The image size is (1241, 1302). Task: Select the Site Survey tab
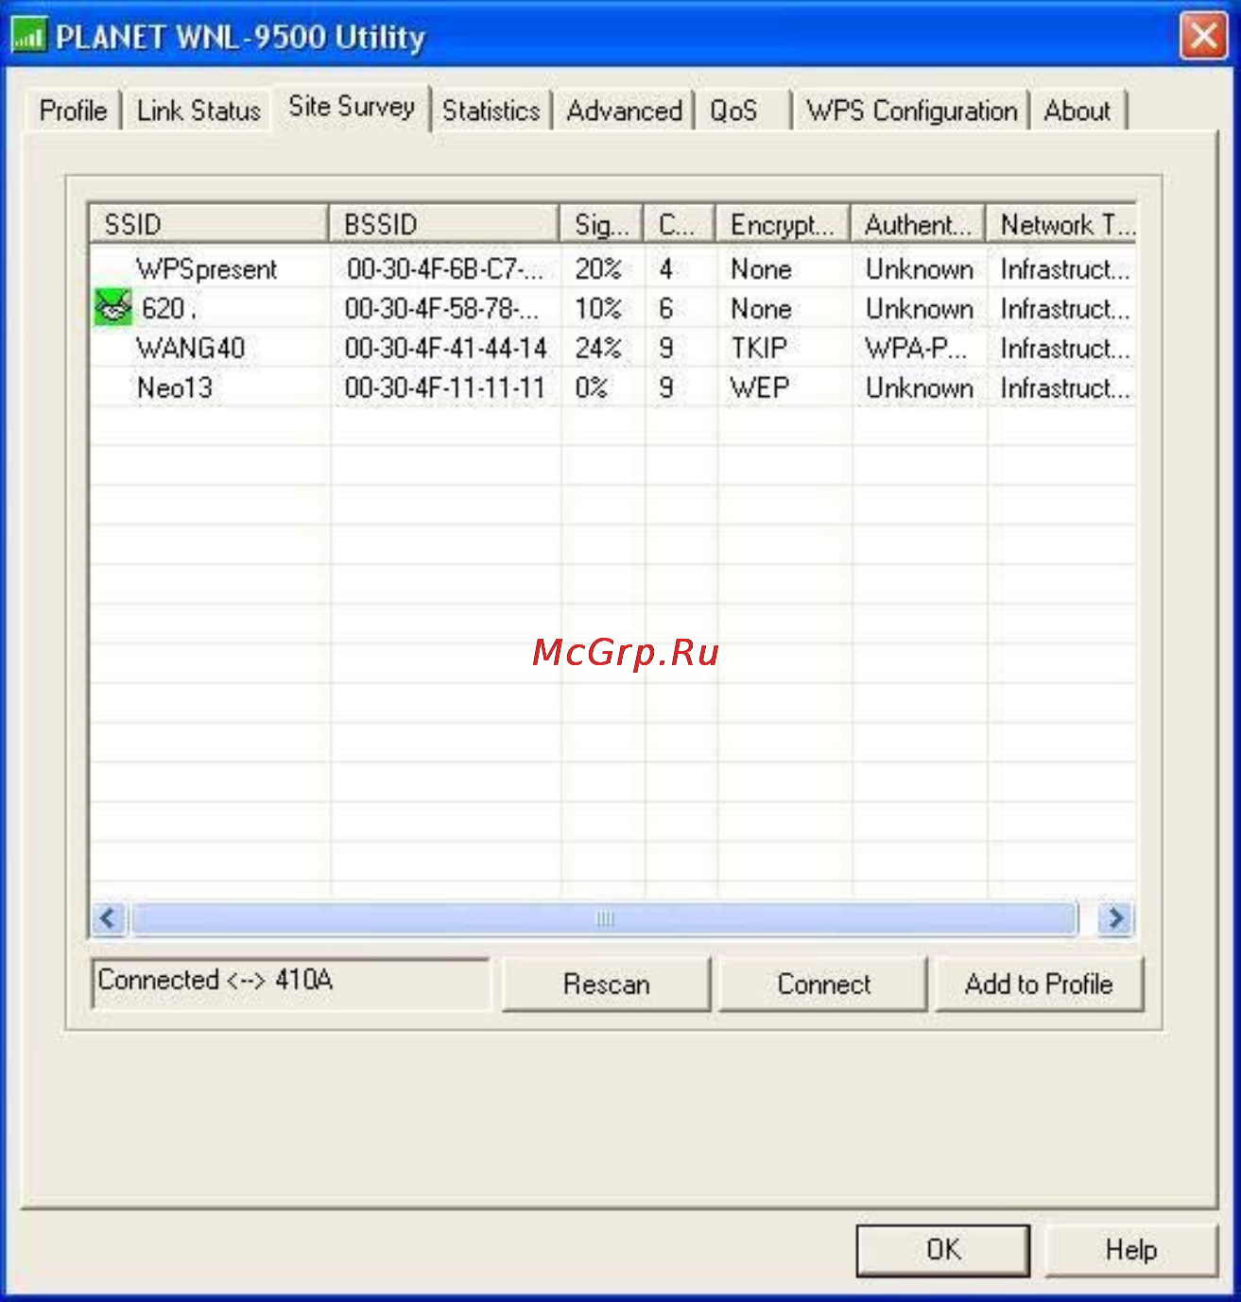[352, 107]
